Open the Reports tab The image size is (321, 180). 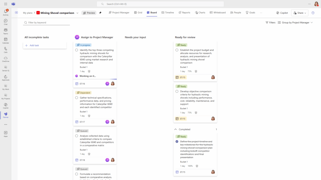click(x=184, y=12)
